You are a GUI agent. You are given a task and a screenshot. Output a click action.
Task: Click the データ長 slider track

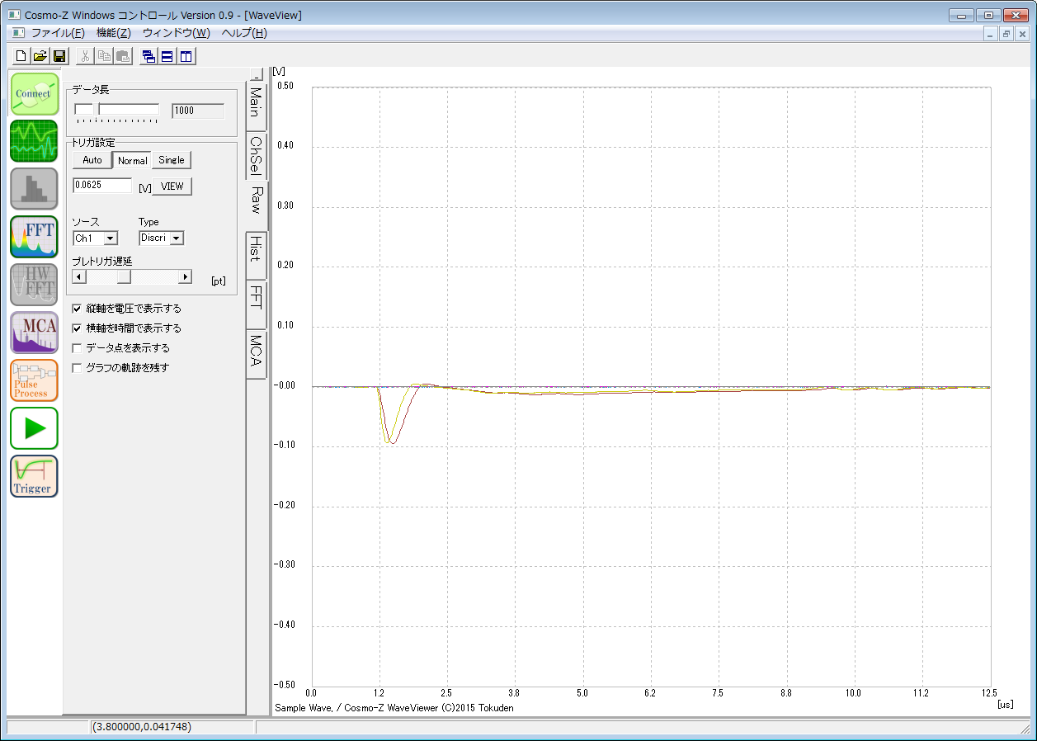click(128, 109)
